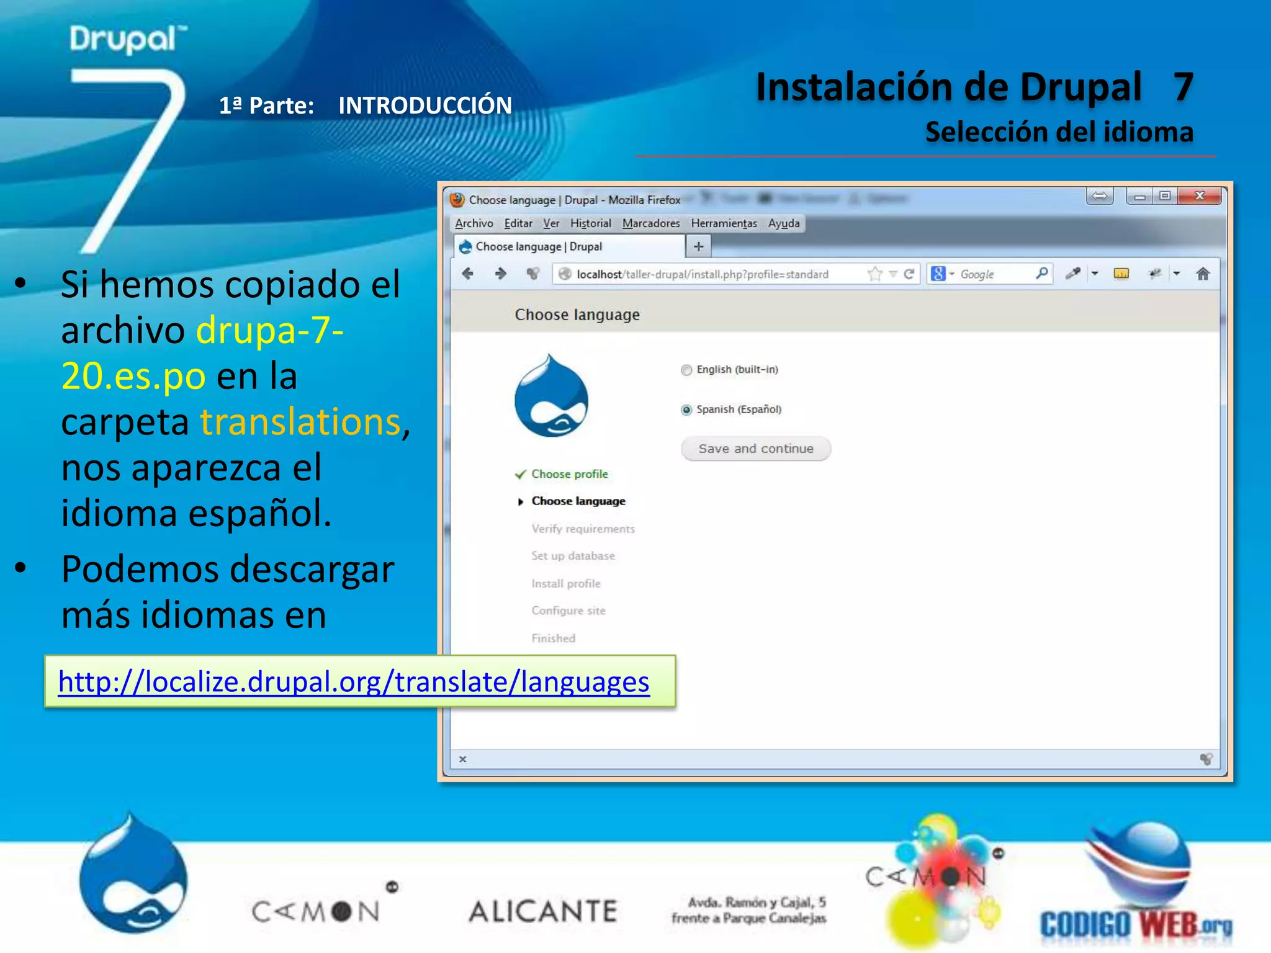Select the 'Choose language | Drupal' tab

click(x=569, y=247)
